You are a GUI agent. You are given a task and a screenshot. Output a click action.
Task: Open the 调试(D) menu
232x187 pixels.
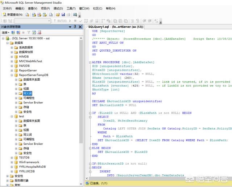point(58,8)
